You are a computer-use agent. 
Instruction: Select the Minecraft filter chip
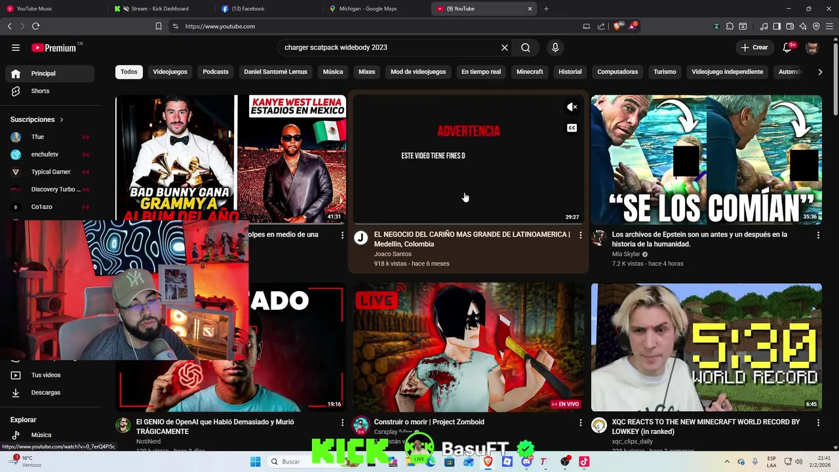pos(530,72)
